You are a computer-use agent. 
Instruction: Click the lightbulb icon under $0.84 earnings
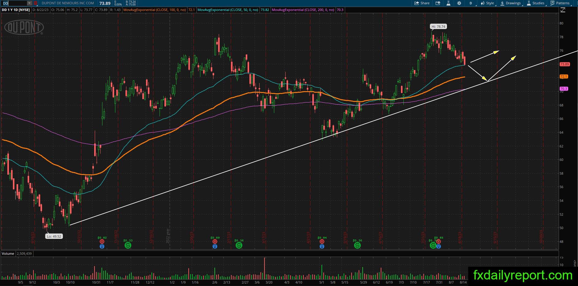coord(322,246)
